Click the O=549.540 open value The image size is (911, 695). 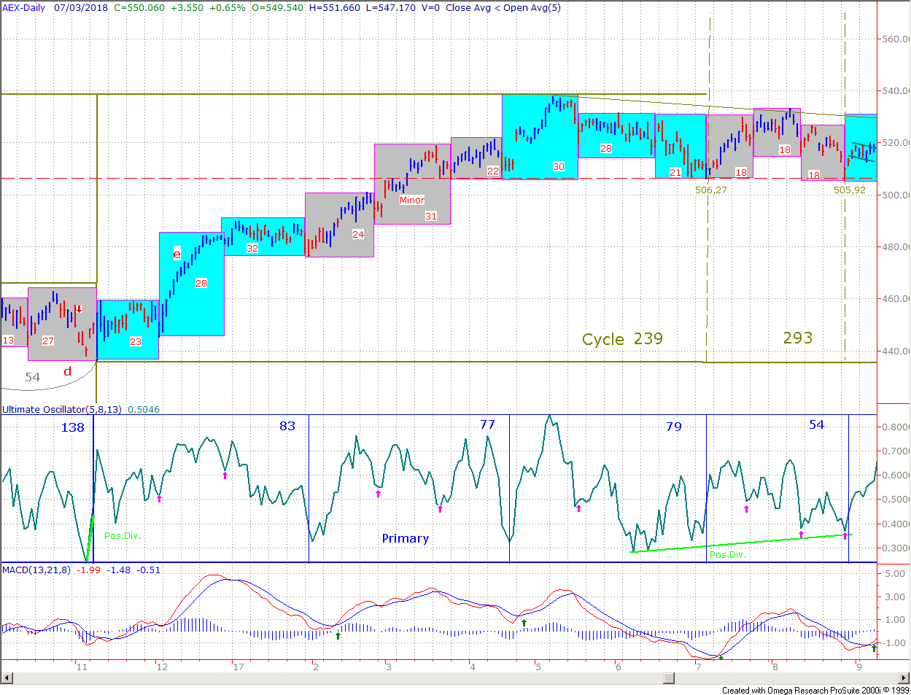[278, 8]
